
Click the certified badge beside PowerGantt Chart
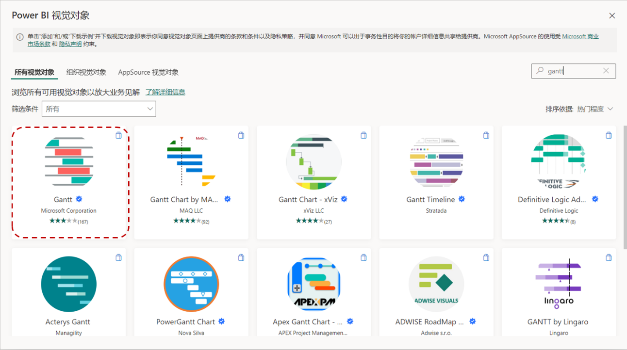pyautogui.click(x=222, y=321)
